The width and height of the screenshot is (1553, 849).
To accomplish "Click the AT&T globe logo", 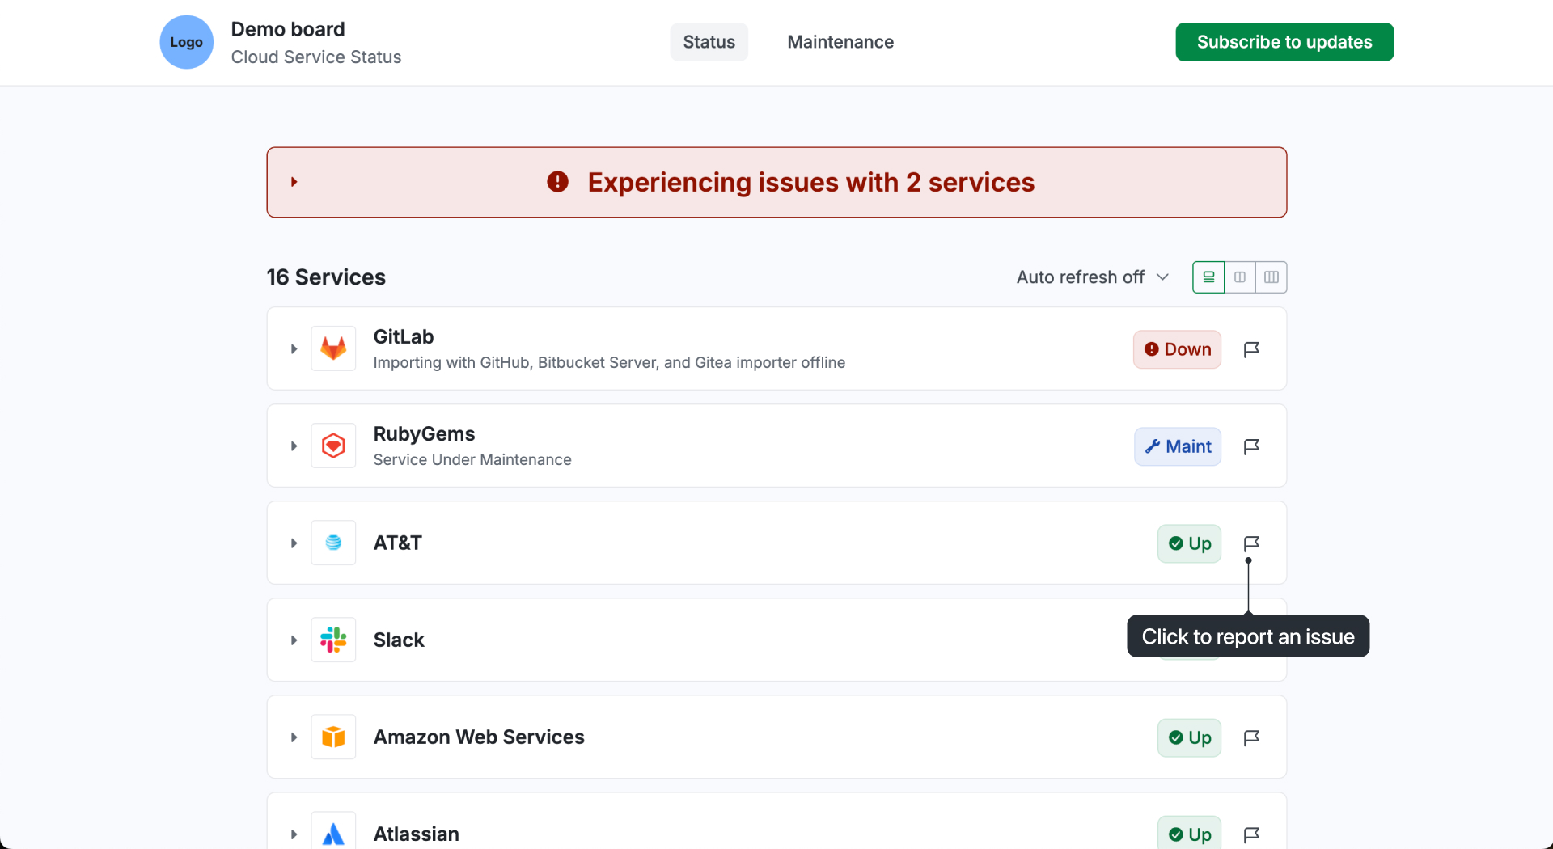I will pyautogui.click(x=333, y=543).
